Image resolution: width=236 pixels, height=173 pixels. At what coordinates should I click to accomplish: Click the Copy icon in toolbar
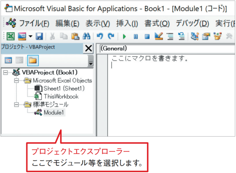(64, 36)
